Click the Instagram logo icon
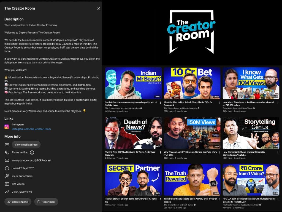 pos(7,127)
